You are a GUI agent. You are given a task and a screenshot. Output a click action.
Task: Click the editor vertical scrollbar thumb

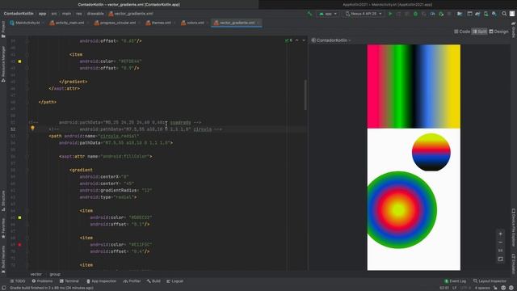click(305, 95)
